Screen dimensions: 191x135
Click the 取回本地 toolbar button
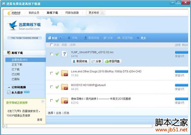tap(92, 38)
